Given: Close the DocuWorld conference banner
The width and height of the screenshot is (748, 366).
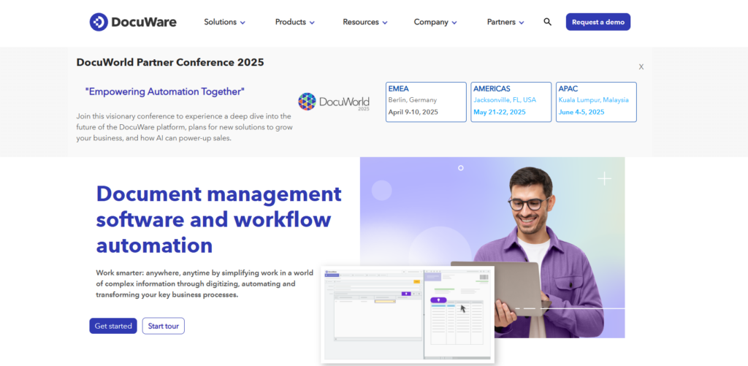Looking at the screenshot, I should tap(641, 66).
